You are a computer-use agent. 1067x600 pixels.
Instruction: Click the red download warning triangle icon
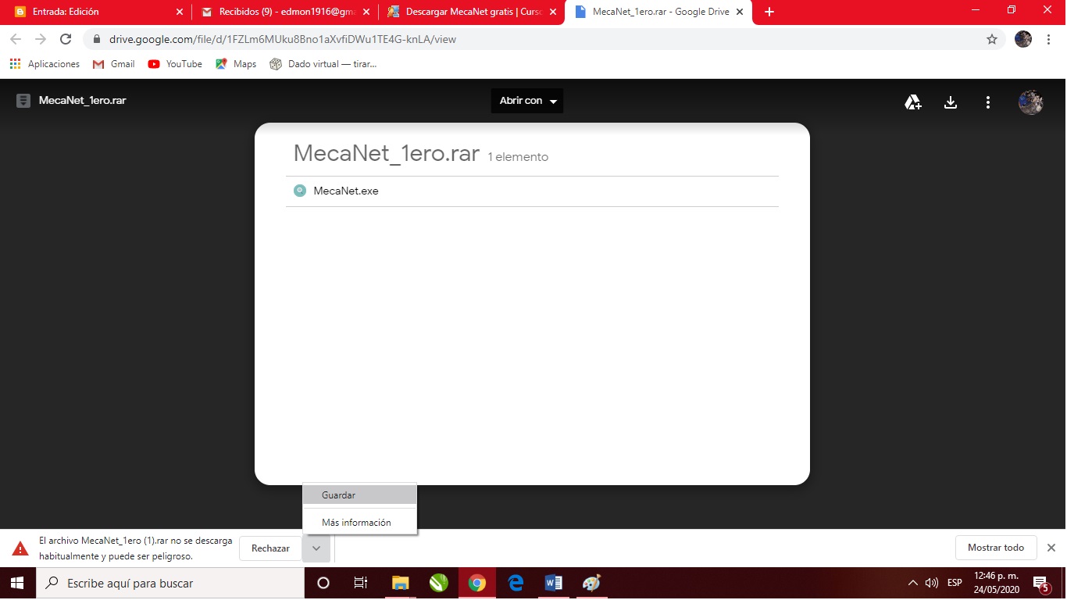(x=20, y=548)
